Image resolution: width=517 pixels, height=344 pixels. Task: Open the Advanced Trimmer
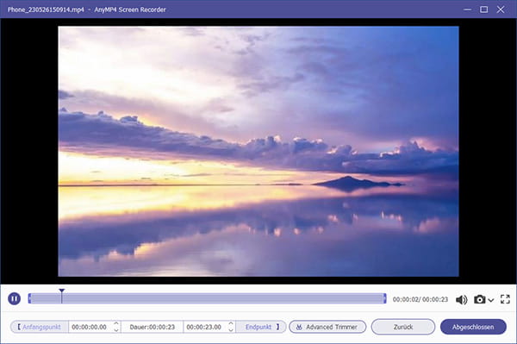coord(327,327)
